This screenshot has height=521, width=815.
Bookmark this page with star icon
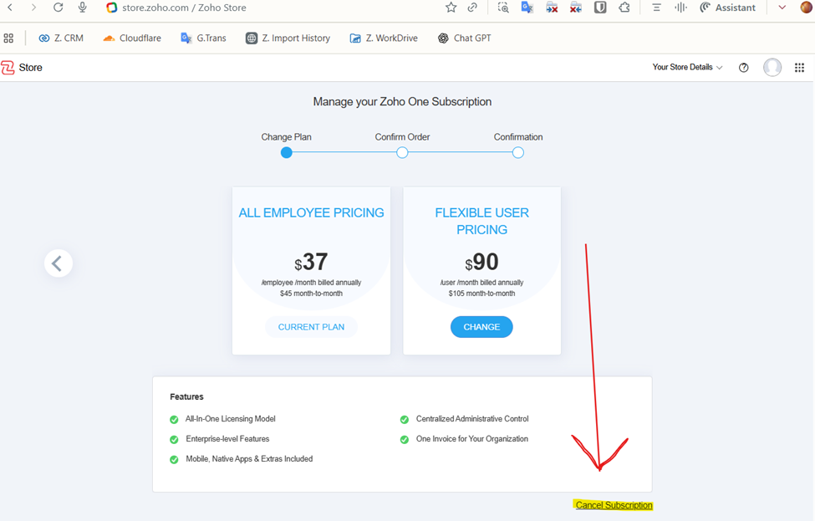tap(451, 8)
